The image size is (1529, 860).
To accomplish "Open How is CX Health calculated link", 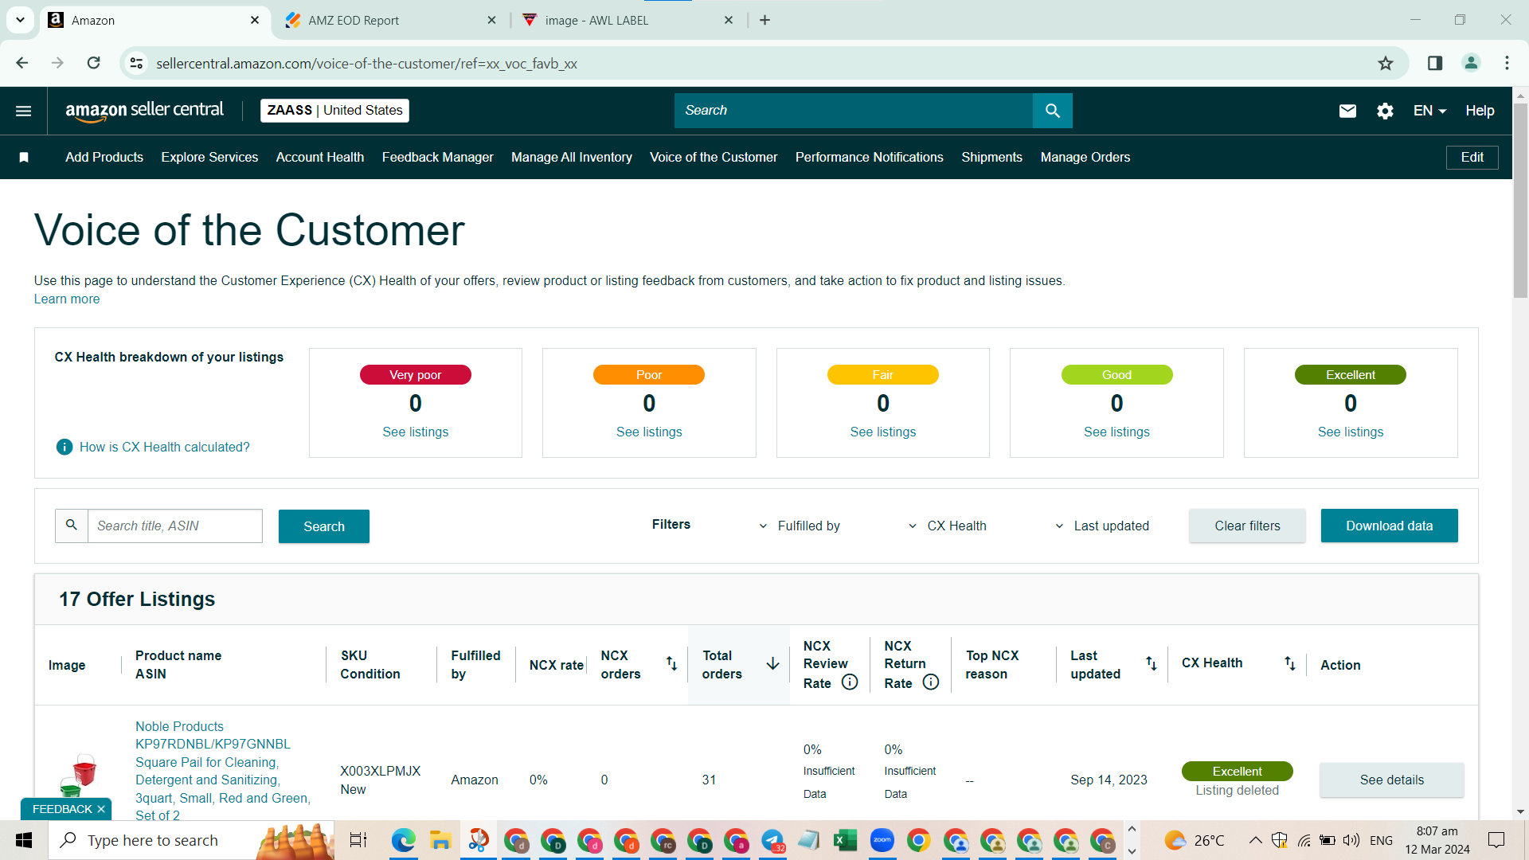I will 164,448.
